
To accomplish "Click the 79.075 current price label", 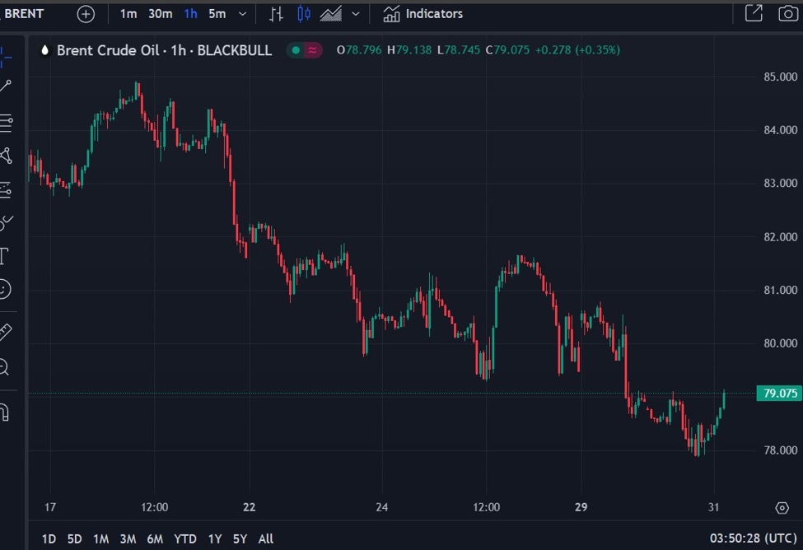I will [x=778, y=394].
